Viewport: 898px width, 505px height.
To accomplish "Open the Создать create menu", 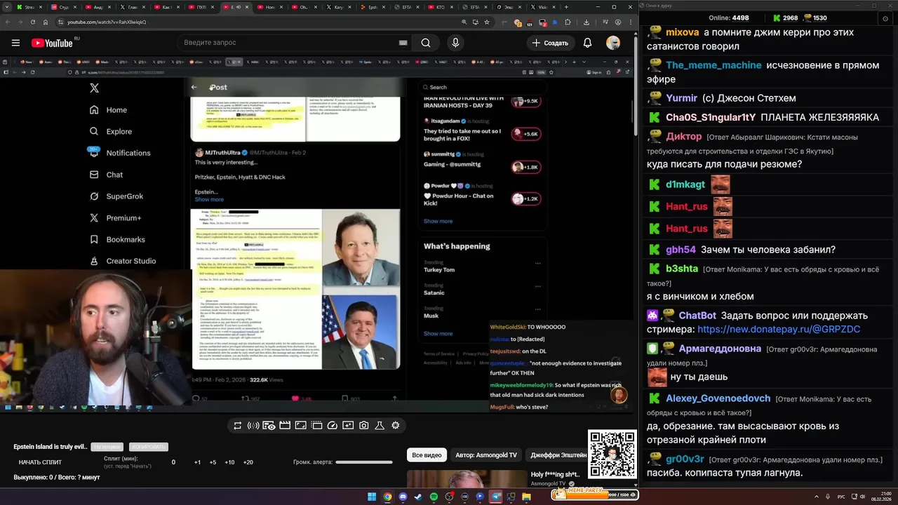I will click(550, 43).
